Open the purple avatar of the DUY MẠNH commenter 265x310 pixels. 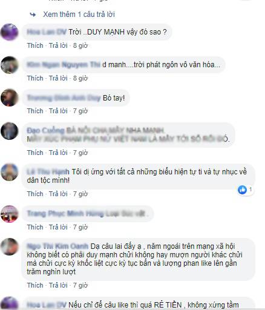[x=9, y=32]
